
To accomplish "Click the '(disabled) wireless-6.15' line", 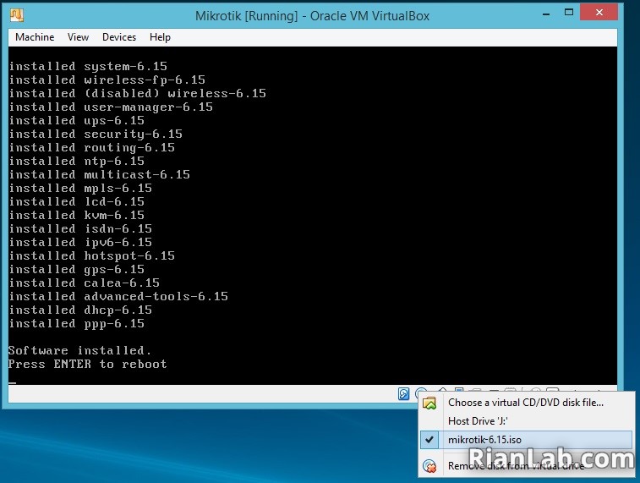I will tap(175, 94).
